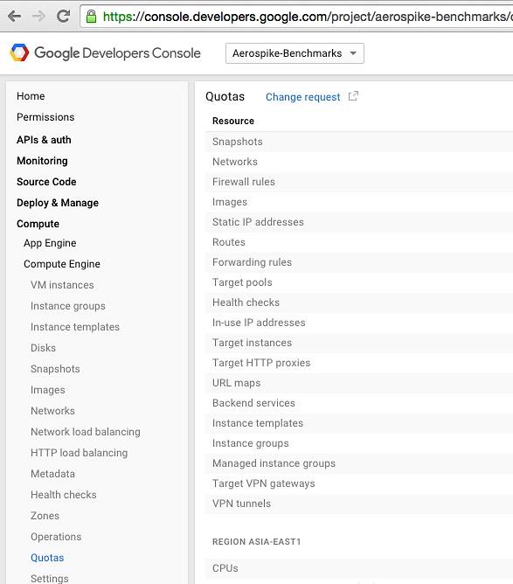Select the Target pools row
This screenshot has height=584, width=513.
click(x=359, y=282)
